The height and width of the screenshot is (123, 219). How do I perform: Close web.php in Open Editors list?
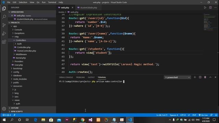coord(12,16)
